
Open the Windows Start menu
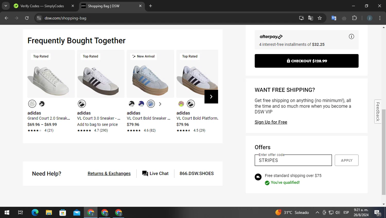tap(7, 212)
